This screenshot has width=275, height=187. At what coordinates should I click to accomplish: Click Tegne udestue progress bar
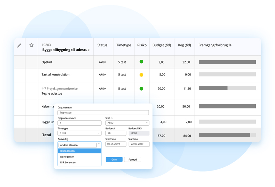(x=227, y=88)
